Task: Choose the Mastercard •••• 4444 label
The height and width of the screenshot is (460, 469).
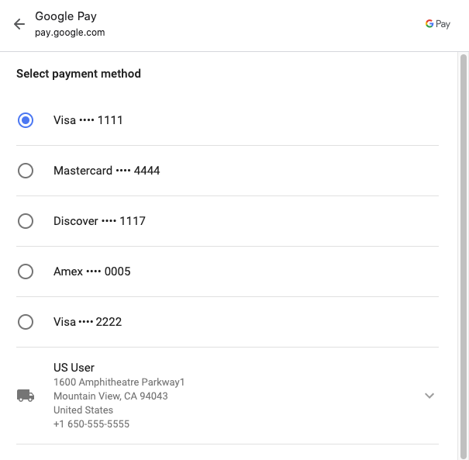Action: pyautogui.click(x=106, y=171)
